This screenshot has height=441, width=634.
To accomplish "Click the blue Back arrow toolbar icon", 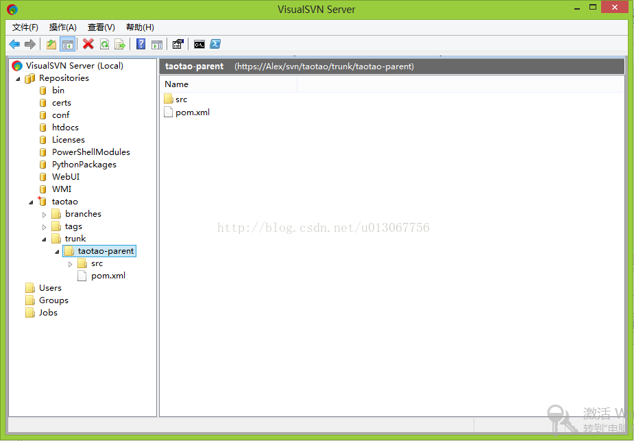I will [14, 44].
